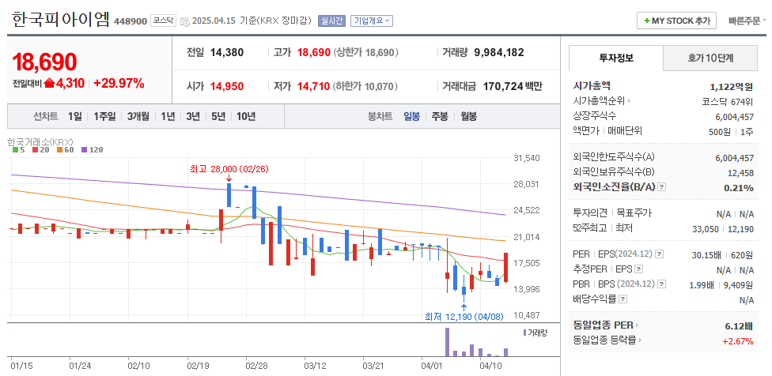Select the 일봉 daily candle chart

(x=411, y=116)
